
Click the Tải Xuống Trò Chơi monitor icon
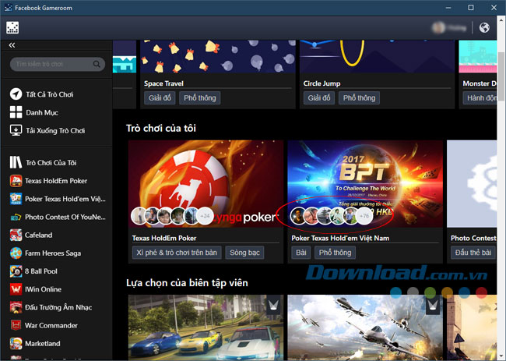point(16,130)
